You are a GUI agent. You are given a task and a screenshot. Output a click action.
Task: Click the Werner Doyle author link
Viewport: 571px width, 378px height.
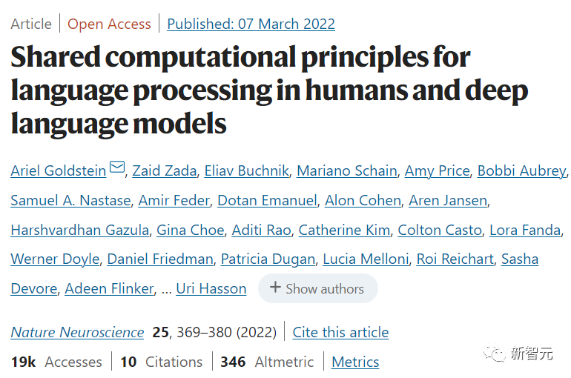[x=55, y=259]
